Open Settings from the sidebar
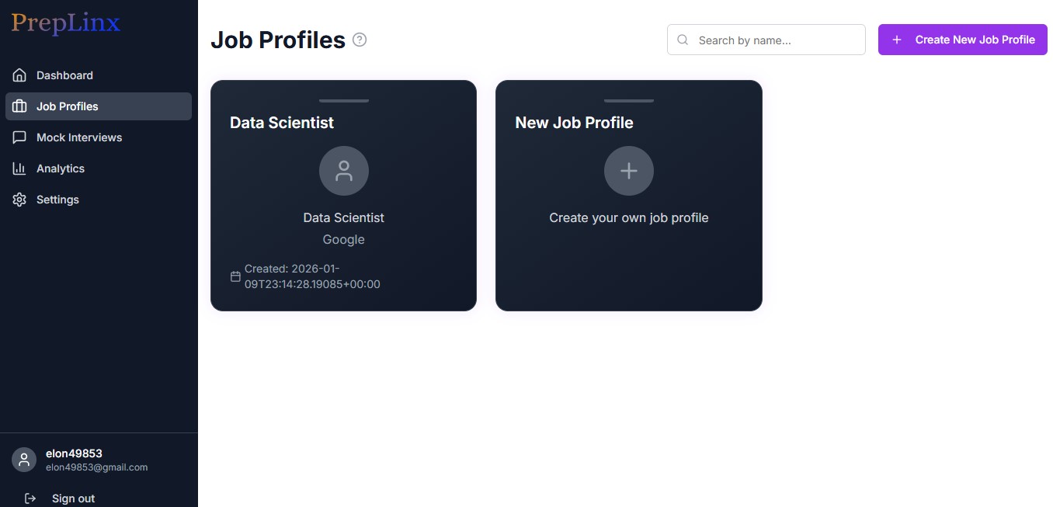The width and height of the screenshot is (1053, 507). (x=57, y=200)
